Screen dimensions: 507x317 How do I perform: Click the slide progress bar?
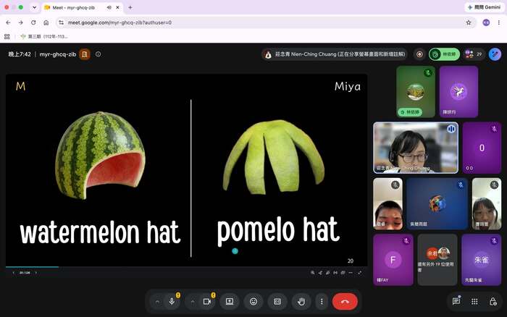coord(186,267)
